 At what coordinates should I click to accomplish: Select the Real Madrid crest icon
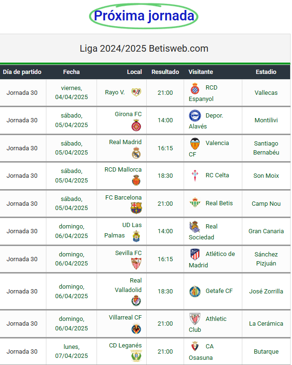(x=136, y=153)
